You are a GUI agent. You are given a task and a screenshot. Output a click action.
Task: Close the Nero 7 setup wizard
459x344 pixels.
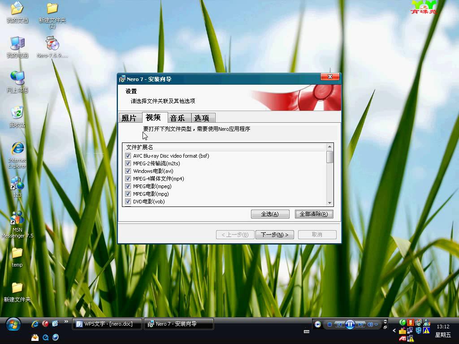coord(330,77)
